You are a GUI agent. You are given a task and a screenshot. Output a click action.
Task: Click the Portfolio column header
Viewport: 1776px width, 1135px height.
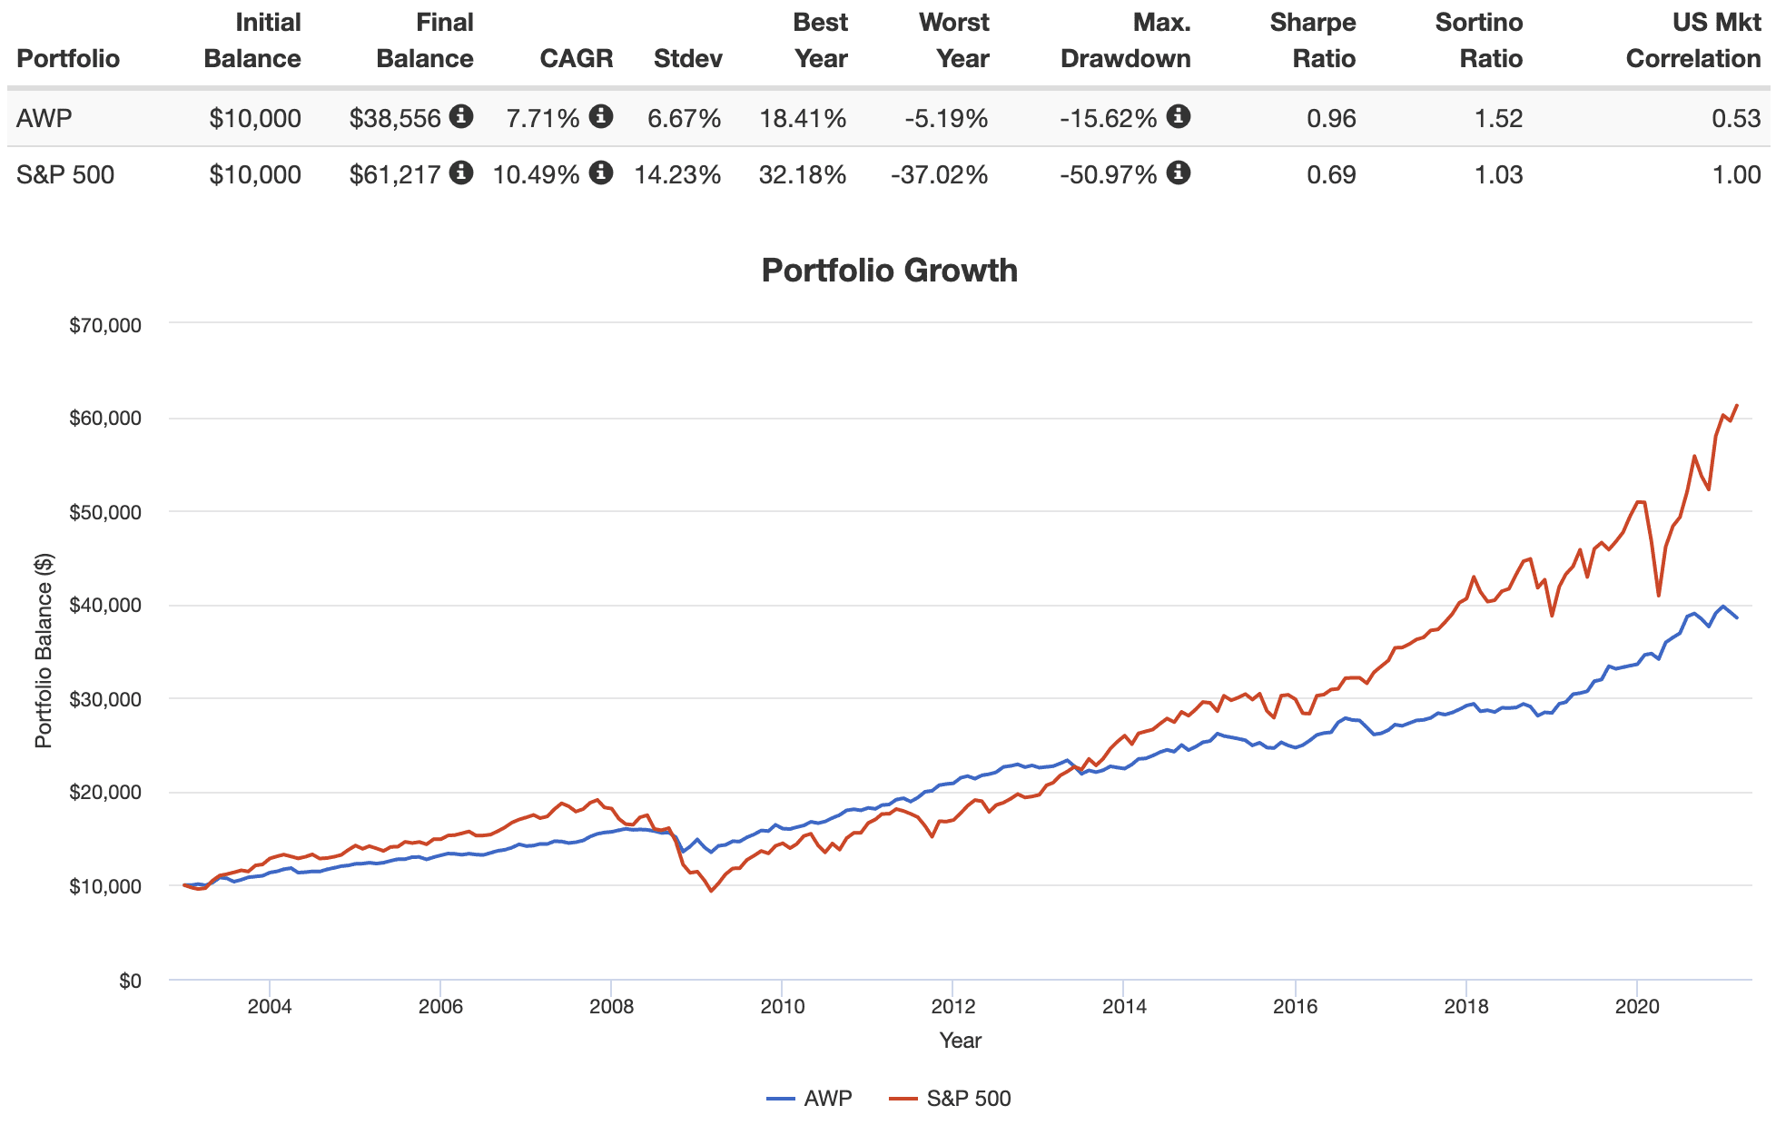tap(68, 59)
